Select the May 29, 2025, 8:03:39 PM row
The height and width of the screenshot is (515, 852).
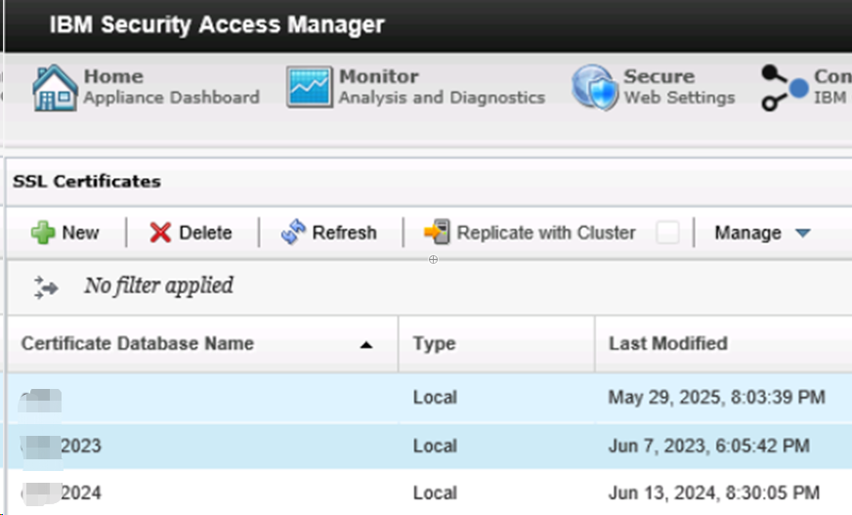point(429,398)
